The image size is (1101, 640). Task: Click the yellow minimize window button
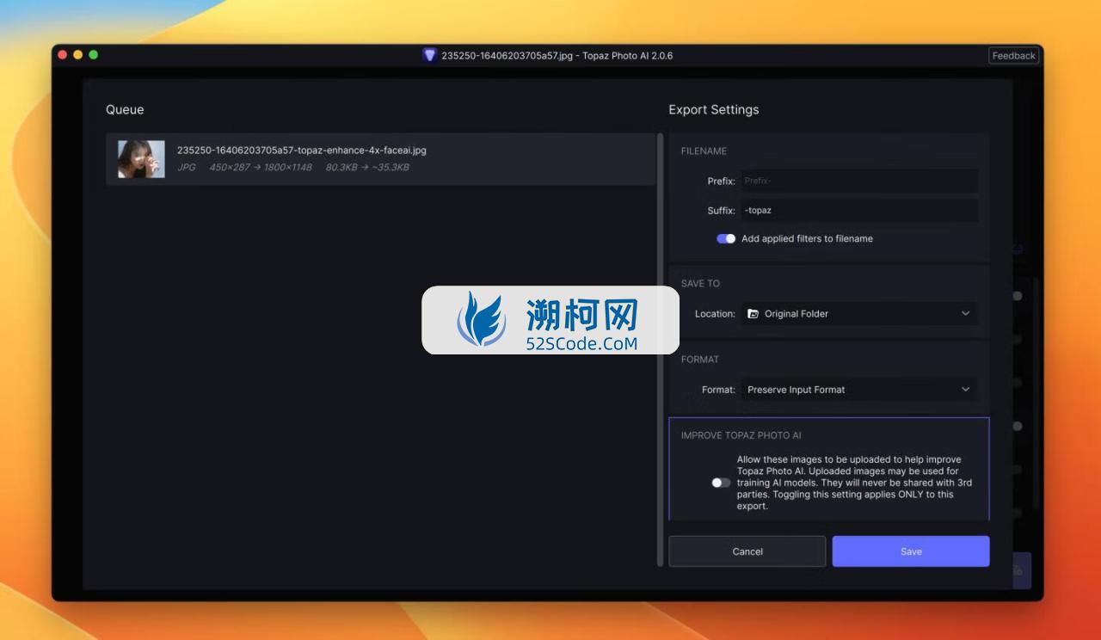[x=78, y=55]
